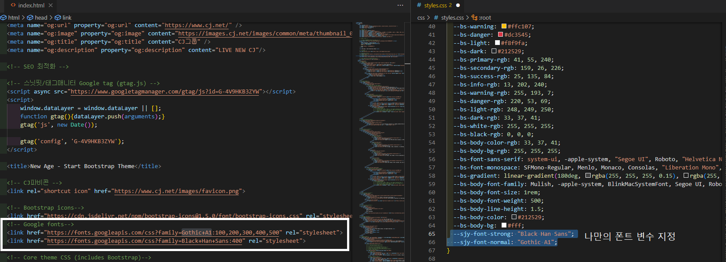
Task: Click the link element icon in the breadcrumb
Action: coord(58,17)
